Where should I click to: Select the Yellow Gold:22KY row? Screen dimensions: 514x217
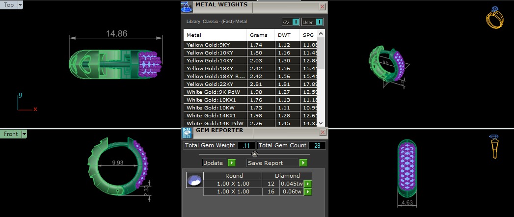pos(250,84)
